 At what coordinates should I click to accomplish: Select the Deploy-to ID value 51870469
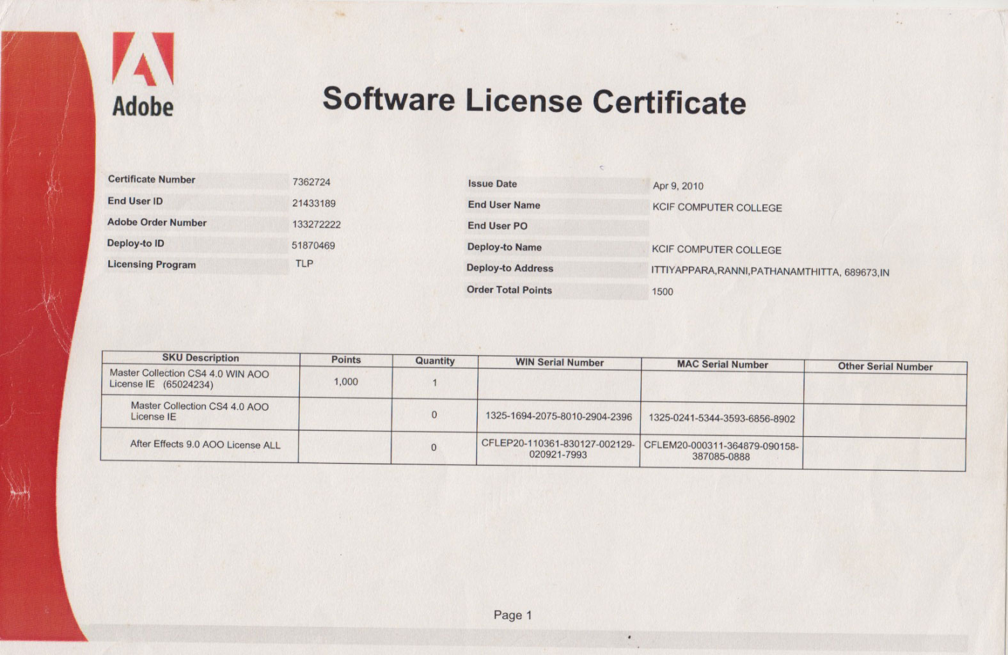[313, 246]
